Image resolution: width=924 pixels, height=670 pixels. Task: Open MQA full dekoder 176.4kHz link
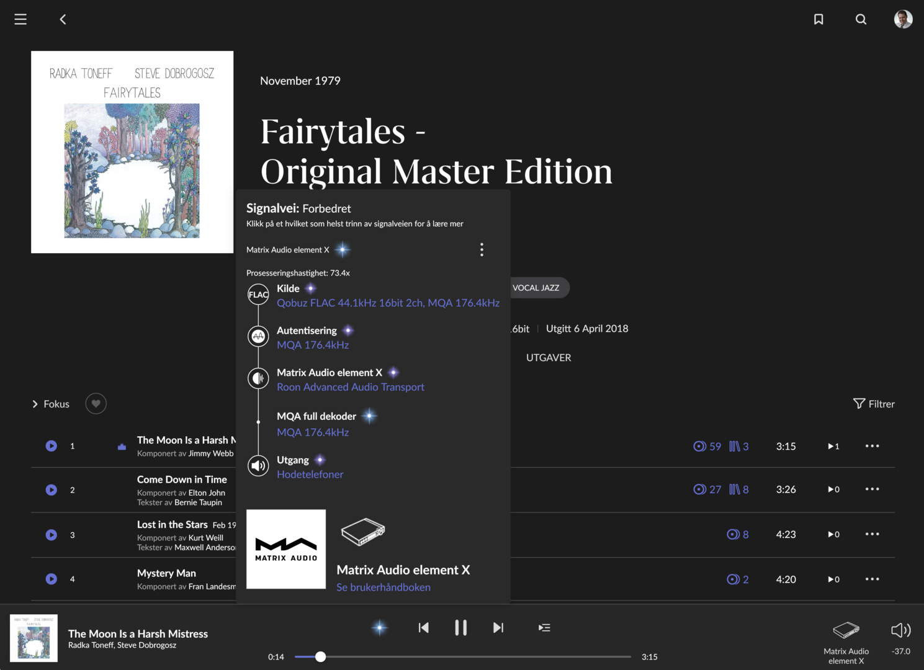[x=313, y=432]
